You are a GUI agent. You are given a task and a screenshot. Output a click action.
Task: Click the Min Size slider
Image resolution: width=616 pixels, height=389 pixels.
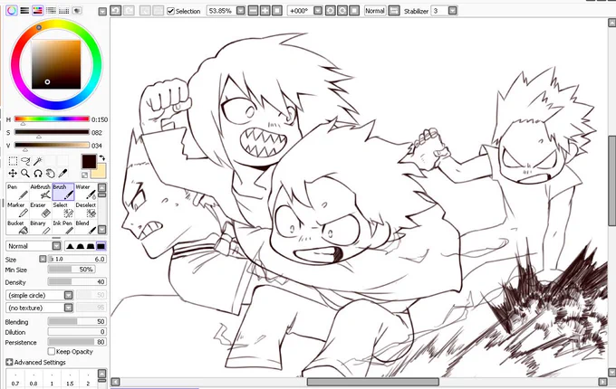point(72,270)
